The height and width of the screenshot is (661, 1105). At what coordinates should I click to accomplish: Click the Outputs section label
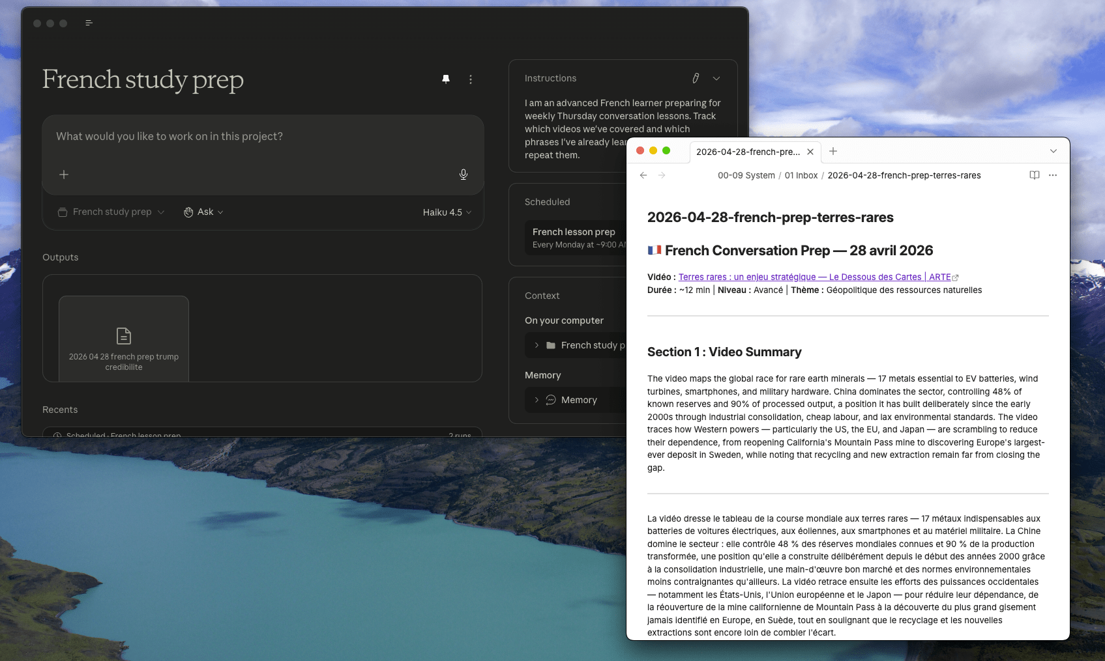tap(60, 257)
